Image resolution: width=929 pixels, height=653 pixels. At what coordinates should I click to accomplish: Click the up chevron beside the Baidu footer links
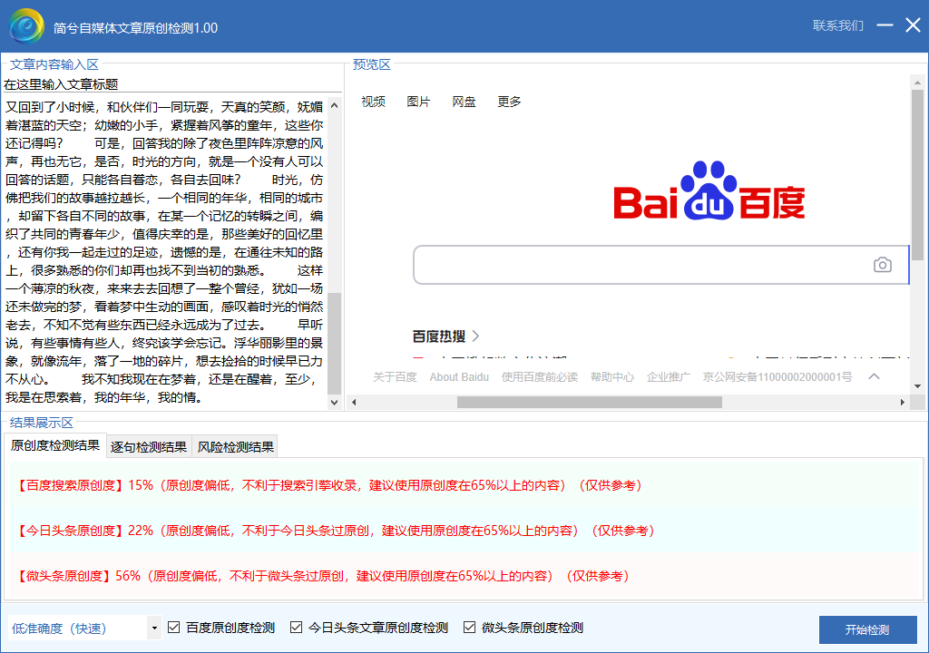click(874, 377)
